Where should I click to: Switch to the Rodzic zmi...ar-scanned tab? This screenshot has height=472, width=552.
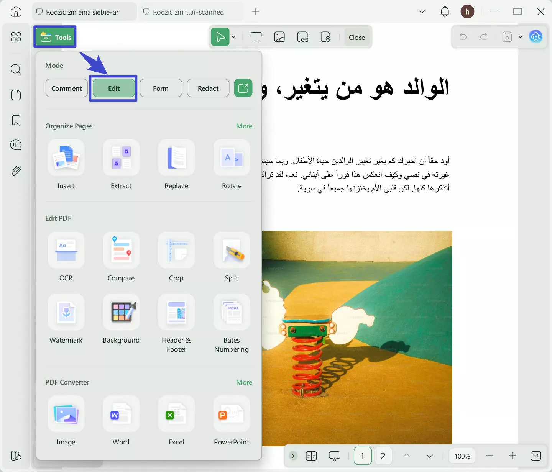pyautogui.click(x=191, y=12)
